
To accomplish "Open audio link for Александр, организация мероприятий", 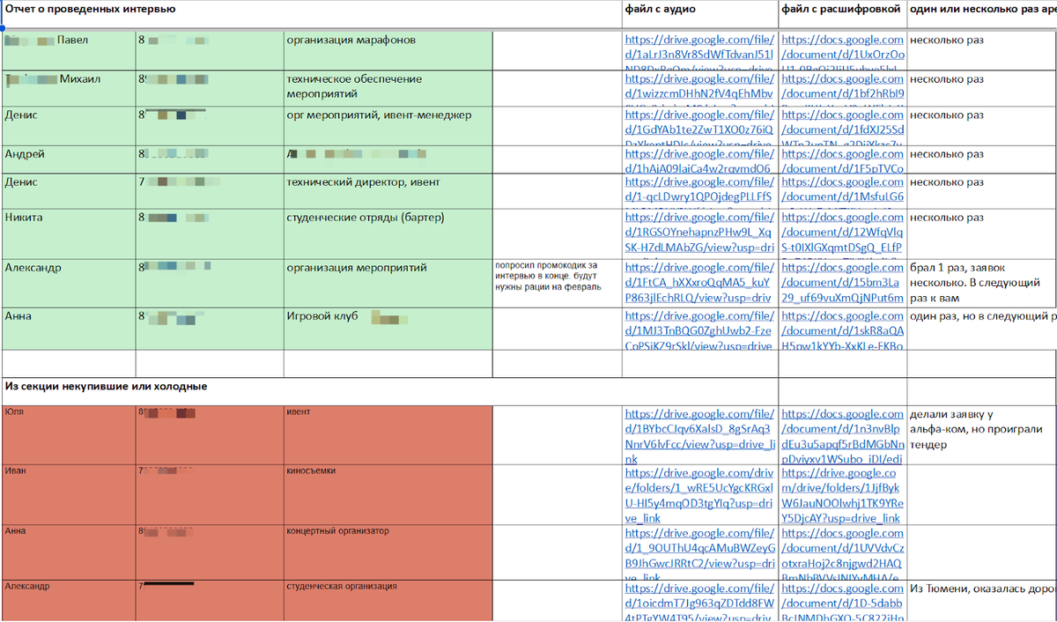I will click(700, 283).
